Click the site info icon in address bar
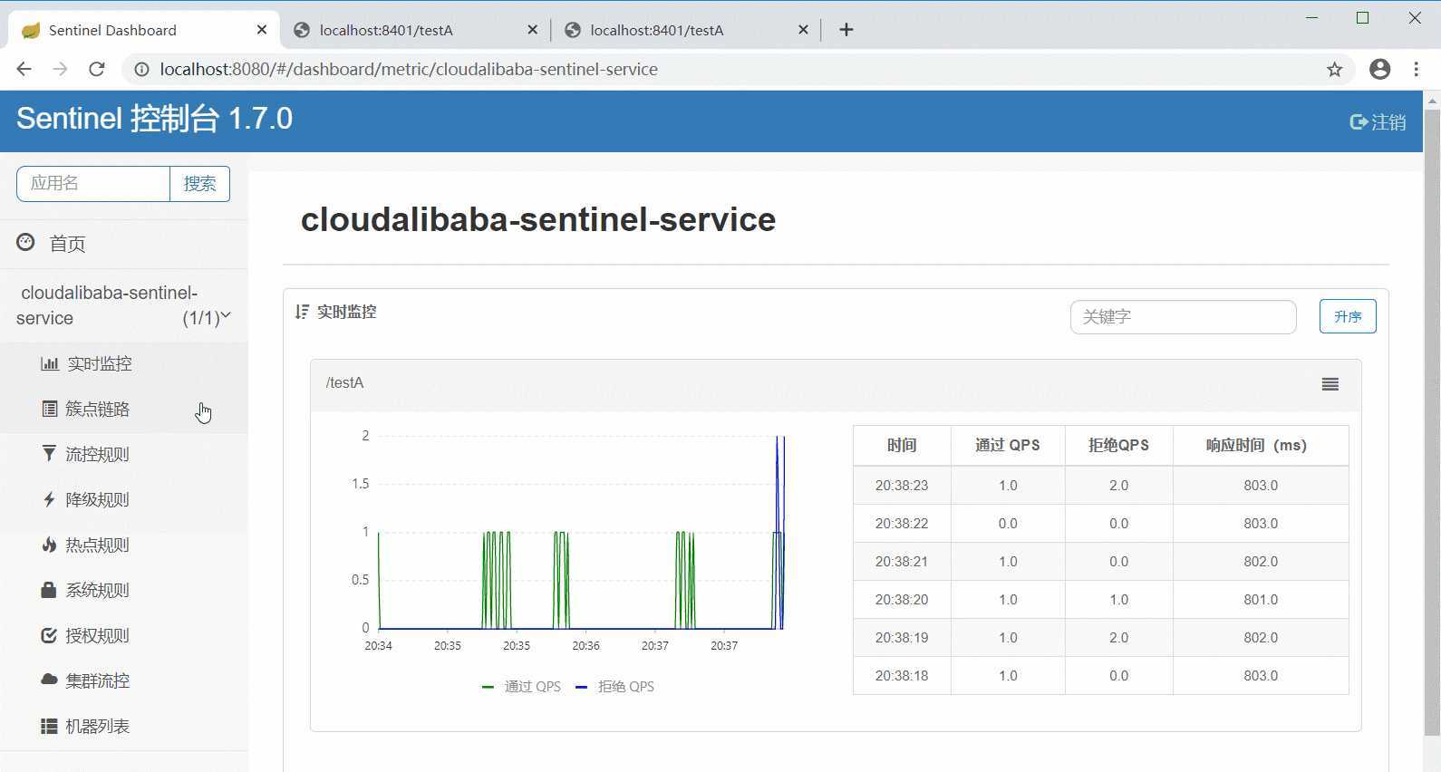Viewport: 1441px width, 772px height. (141, 69)
